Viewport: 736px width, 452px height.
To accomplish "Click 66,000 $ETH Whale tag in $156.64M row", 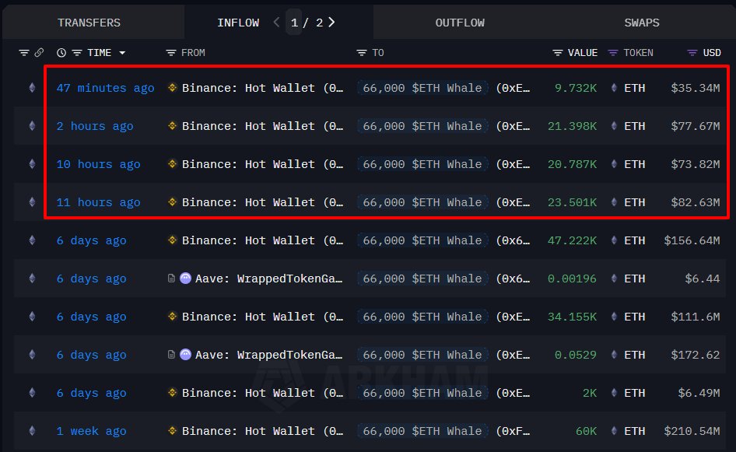I will [x=422, y=240].
